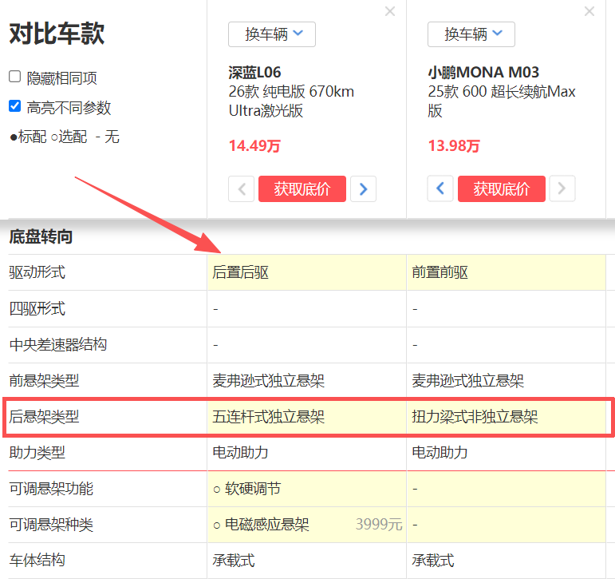
Task: Open the 换车辆 dropdown above 深蓝L06
Action: coord(272,34)
